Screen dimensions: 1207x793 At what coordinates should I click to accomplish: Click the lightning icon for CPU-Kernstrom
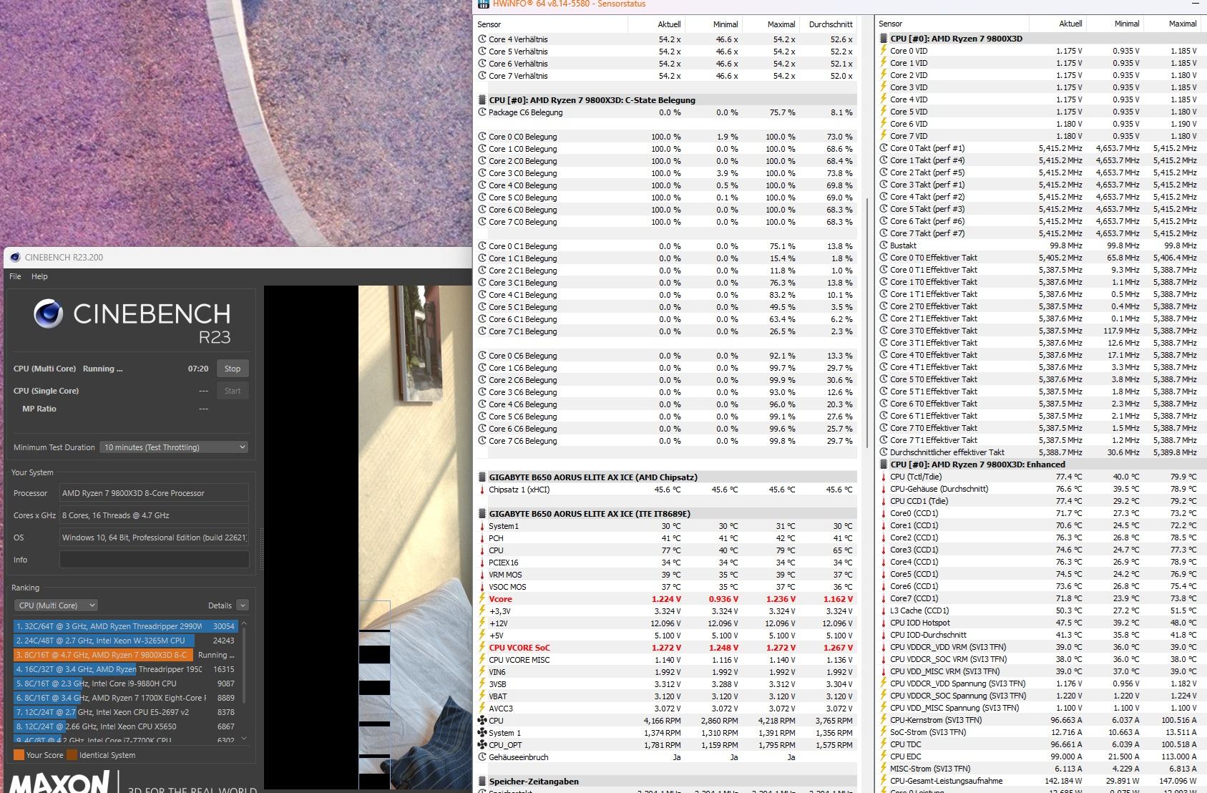(884, 720)
